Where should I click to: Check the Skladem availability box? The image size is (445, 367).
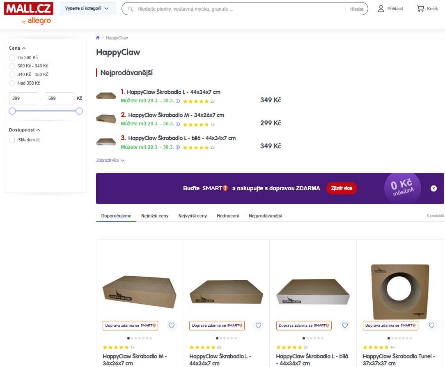coord(12,140)
